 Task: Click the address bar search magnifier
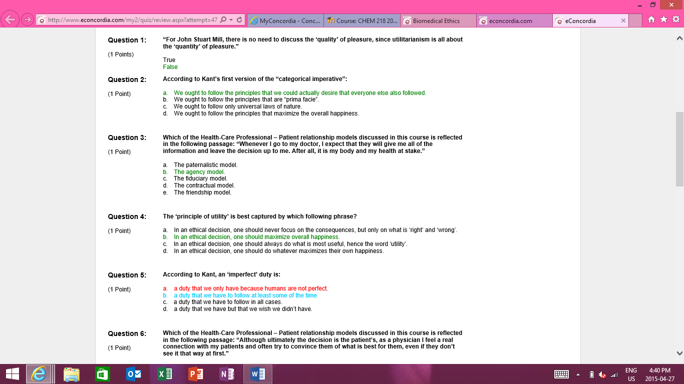pyautogui.click(x=223, y=20)
